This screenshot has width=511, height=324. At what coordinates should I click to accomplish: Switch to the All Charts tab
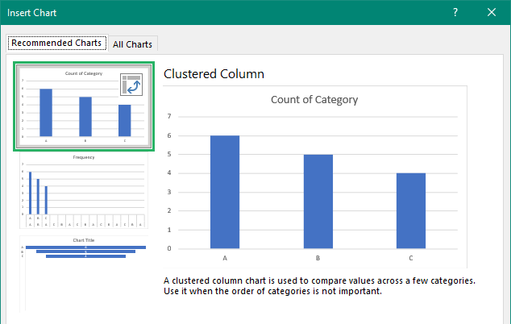tap(133, 44)
